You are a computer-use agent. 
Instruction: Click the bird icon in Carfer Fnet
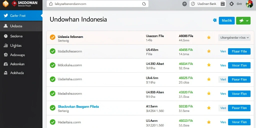(6, 16)
